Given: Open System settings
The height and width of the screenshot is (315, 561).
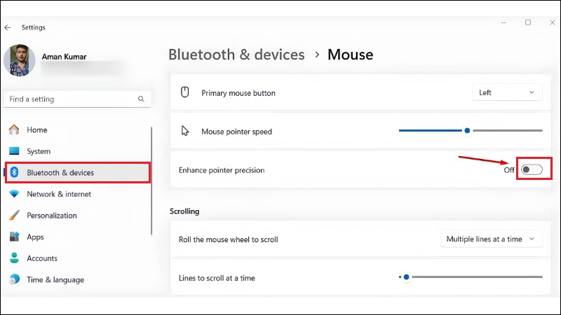Looking at the screenshot, I should click(x=78, y=151).
